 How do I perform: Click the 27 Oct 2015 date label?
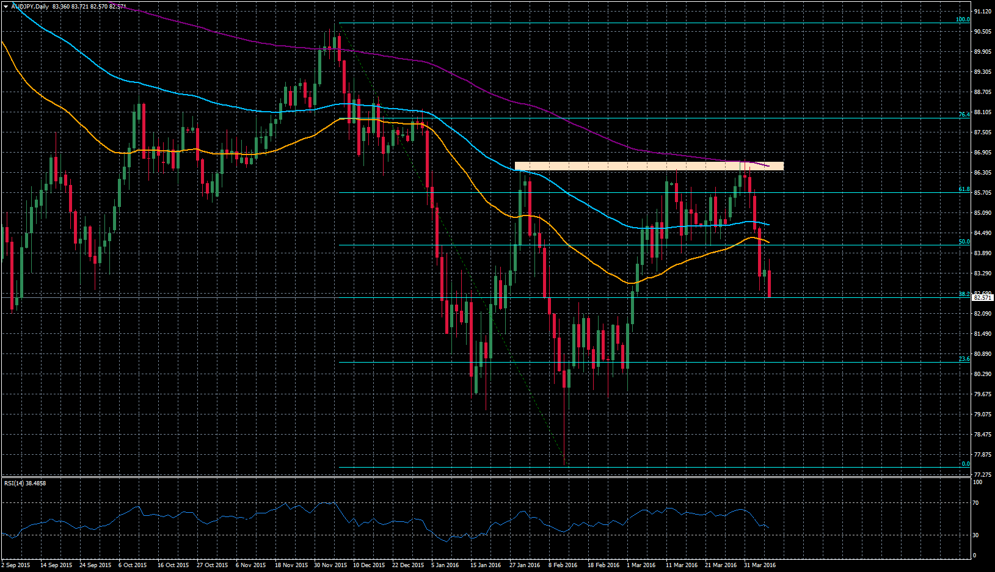(213, 565)
